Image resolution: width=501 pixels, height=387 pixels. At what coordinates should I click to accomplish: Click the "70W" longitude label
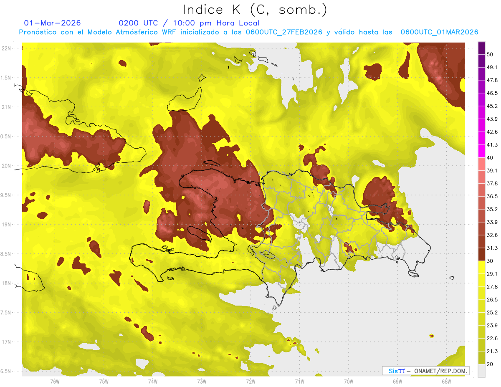(x=349, y=381)
